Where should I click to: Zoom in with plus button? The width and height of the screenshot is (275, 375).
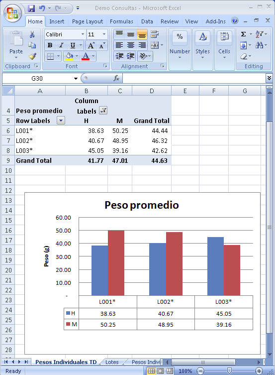pos(259,371)
